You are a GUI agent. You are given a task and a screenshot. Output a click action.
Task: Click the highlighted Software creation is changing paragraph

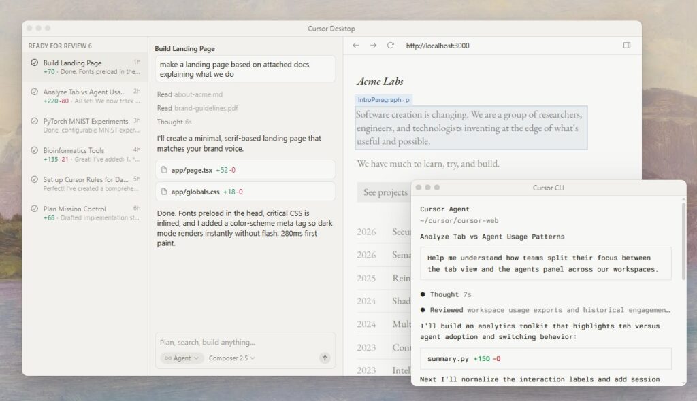[471, 128]
